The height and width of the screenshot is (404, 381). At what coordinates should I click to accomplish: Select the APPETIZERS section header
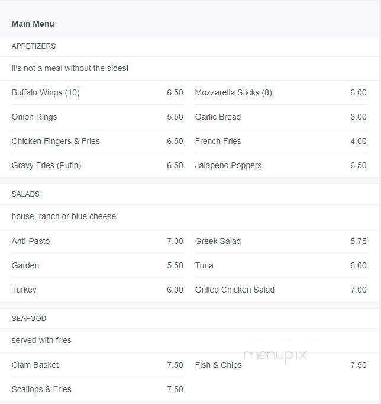[34, 46]
